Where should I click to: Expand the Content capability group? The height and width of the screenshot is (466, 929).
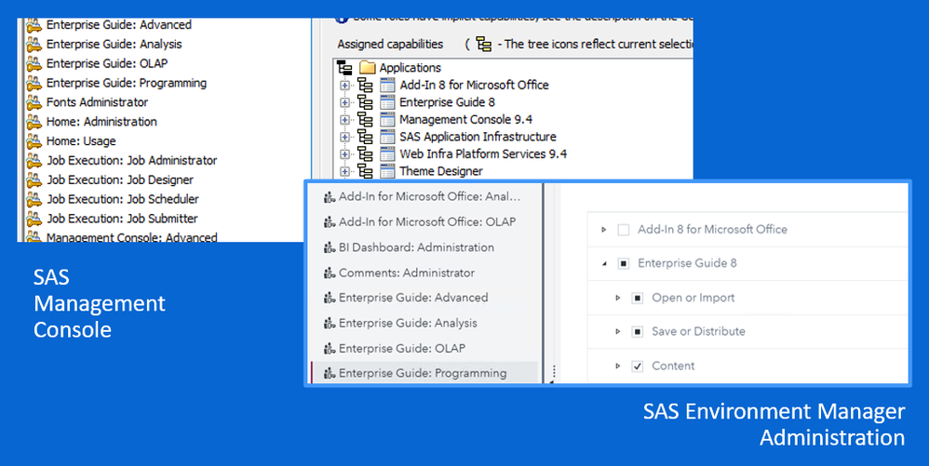coord(618,366)
